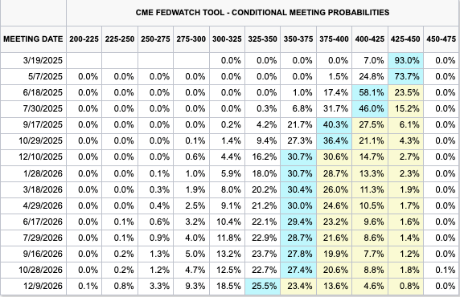Click the 58.1% highlighted cell
Viewport: 460px width, 297px height.
[370, 93]
